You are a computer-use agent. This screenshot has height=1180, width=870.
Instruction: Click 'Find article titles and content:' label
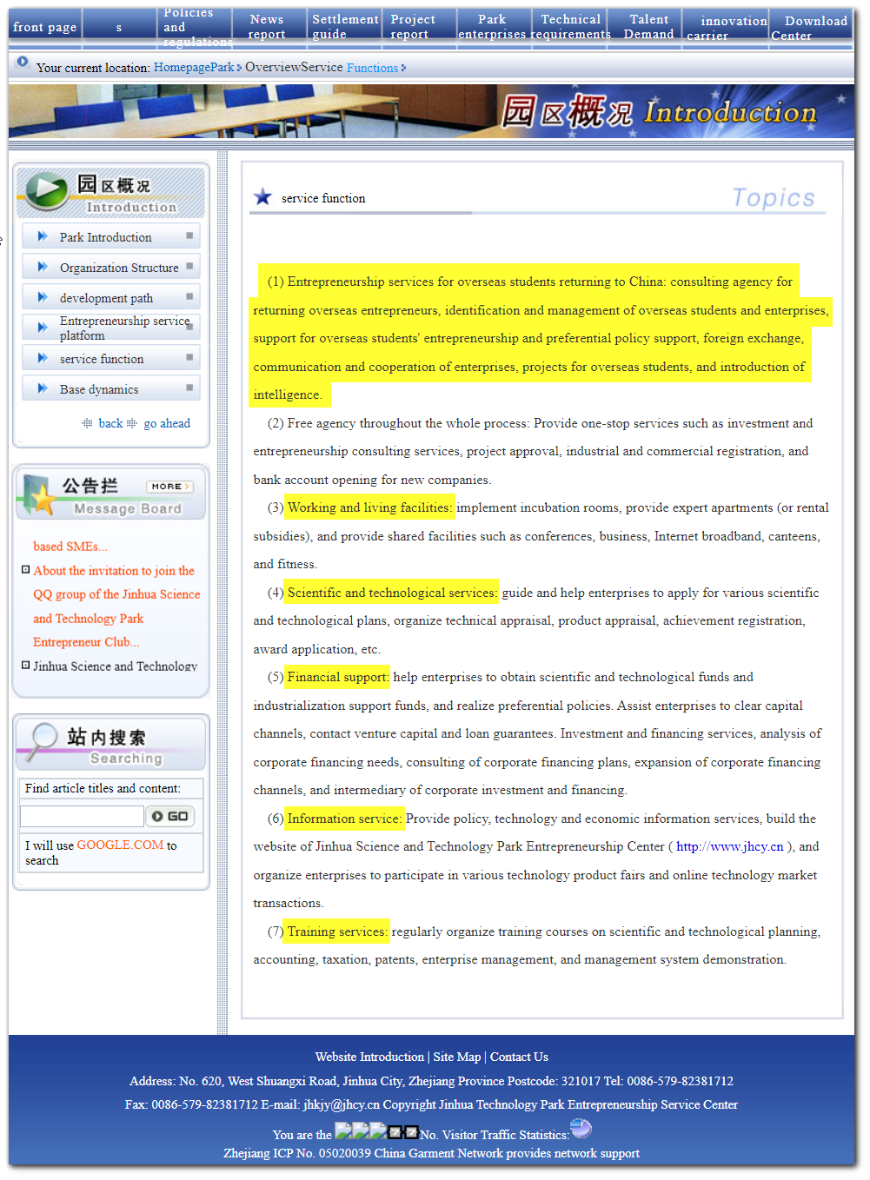[x=103, y=788]
